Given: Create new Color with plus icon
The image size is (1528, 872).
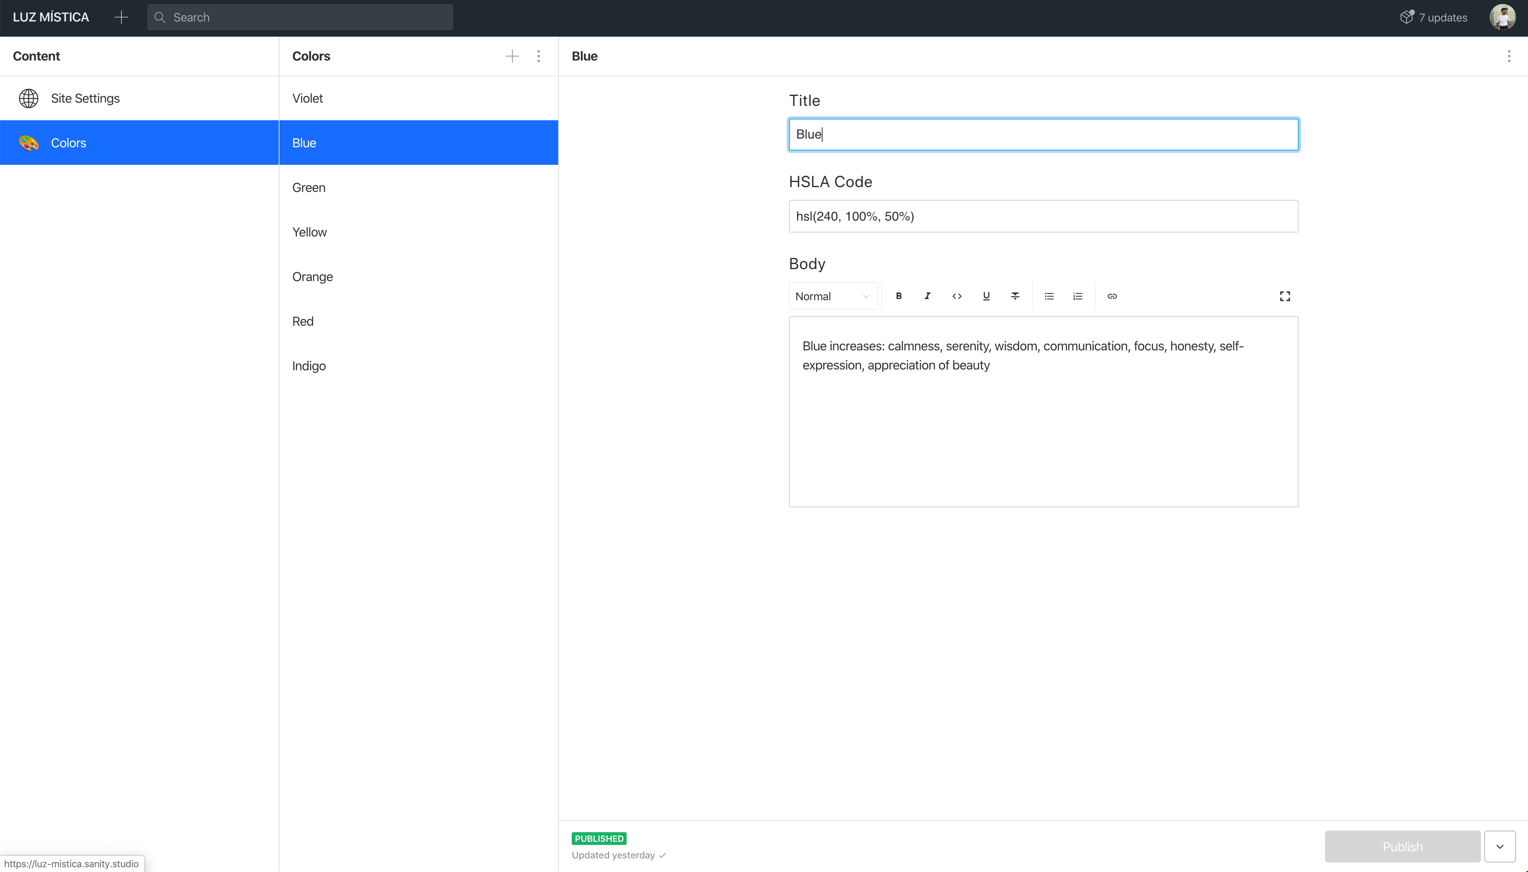Looking at the screenshot, I should tap(512, 56).
